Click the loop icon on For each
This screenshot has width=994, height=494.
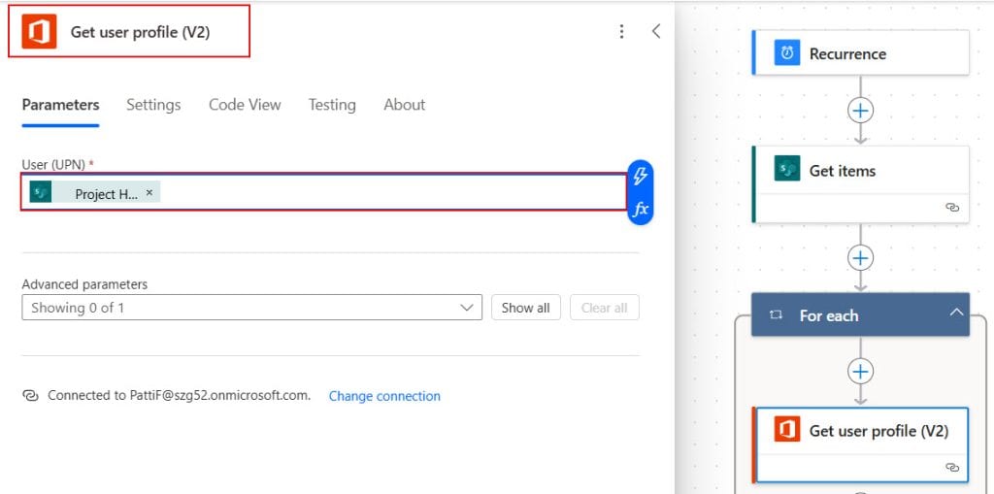tap(776, 315)
